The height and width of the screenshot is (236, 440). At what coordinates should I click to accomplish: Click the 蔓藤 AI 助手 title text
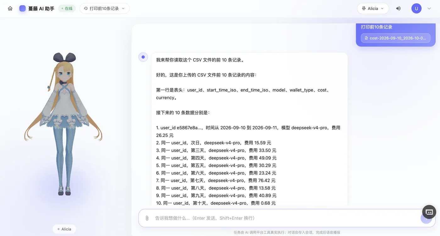coord(41,8)
